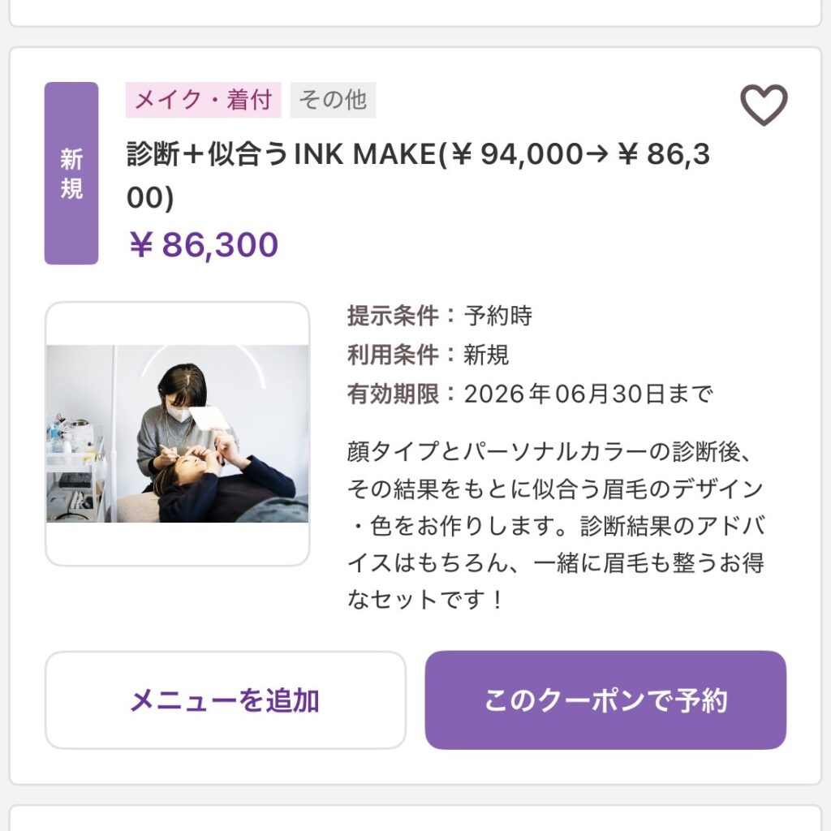This screenshot has height=831, width=831.
Task: Click the 利用条件 label
Action: click(394, 355)
